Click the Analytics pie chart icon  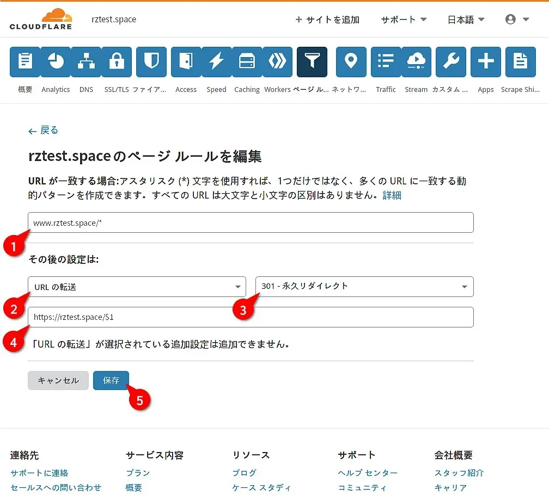(x=56, y=62)
